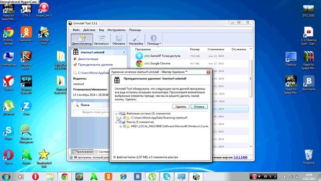Click the Desktop shortcut icon
The image size is (321, 181).
click(x=291, y=59)
